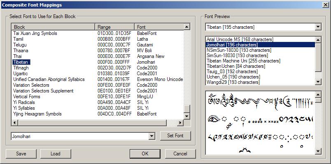This screenshot has width=331, height=164.
Task: Select the Variation Selectors block row
Action: coord(31,85)
